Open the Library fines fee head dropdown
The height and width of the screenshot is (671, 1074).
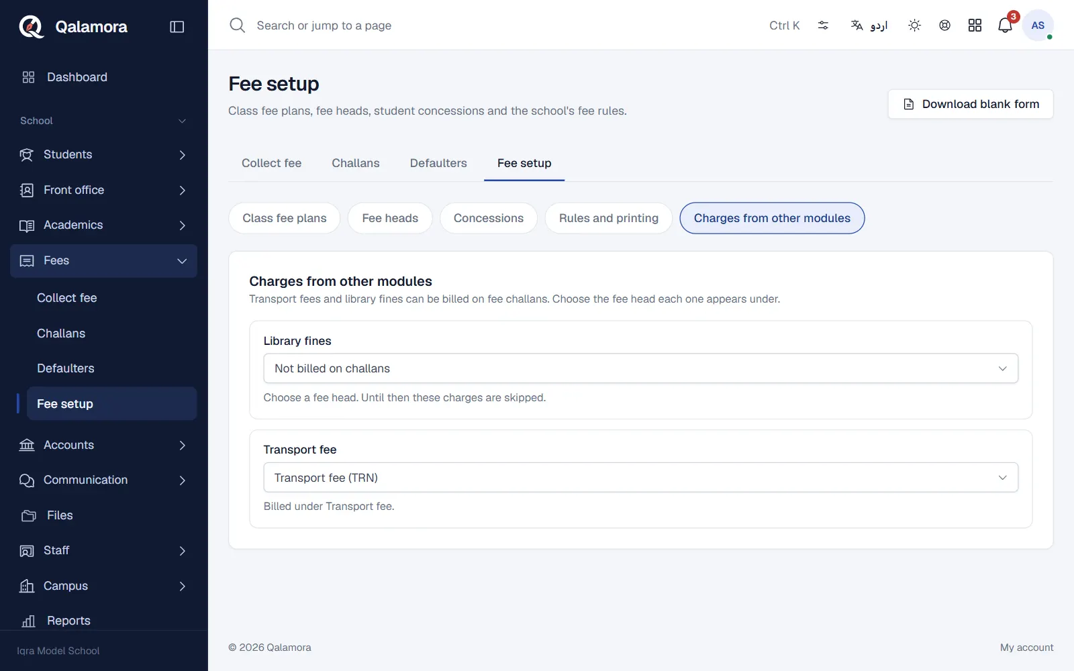click(x=641, y=368)
